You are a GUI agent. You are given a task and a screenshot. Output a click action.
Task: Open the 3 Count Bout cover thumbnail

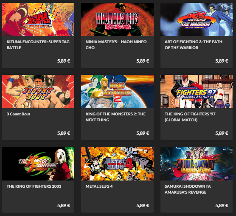pyautogui.click(x=38, y=91)
